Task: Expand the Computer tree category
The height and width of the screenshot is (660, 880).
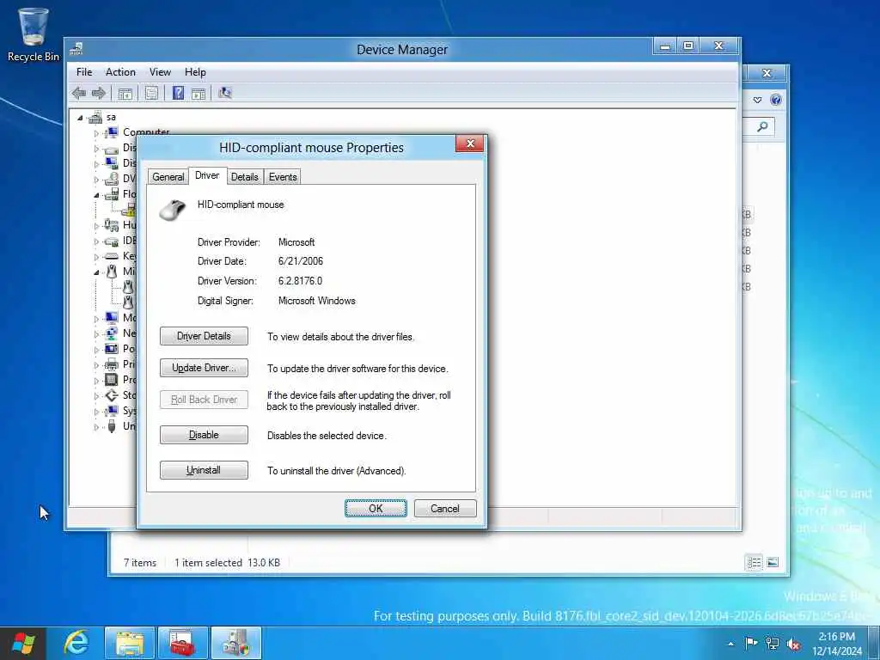Action: point(96,133)
